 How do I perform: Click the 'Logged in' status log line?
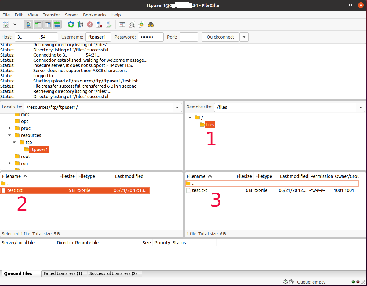pos(43,76)
